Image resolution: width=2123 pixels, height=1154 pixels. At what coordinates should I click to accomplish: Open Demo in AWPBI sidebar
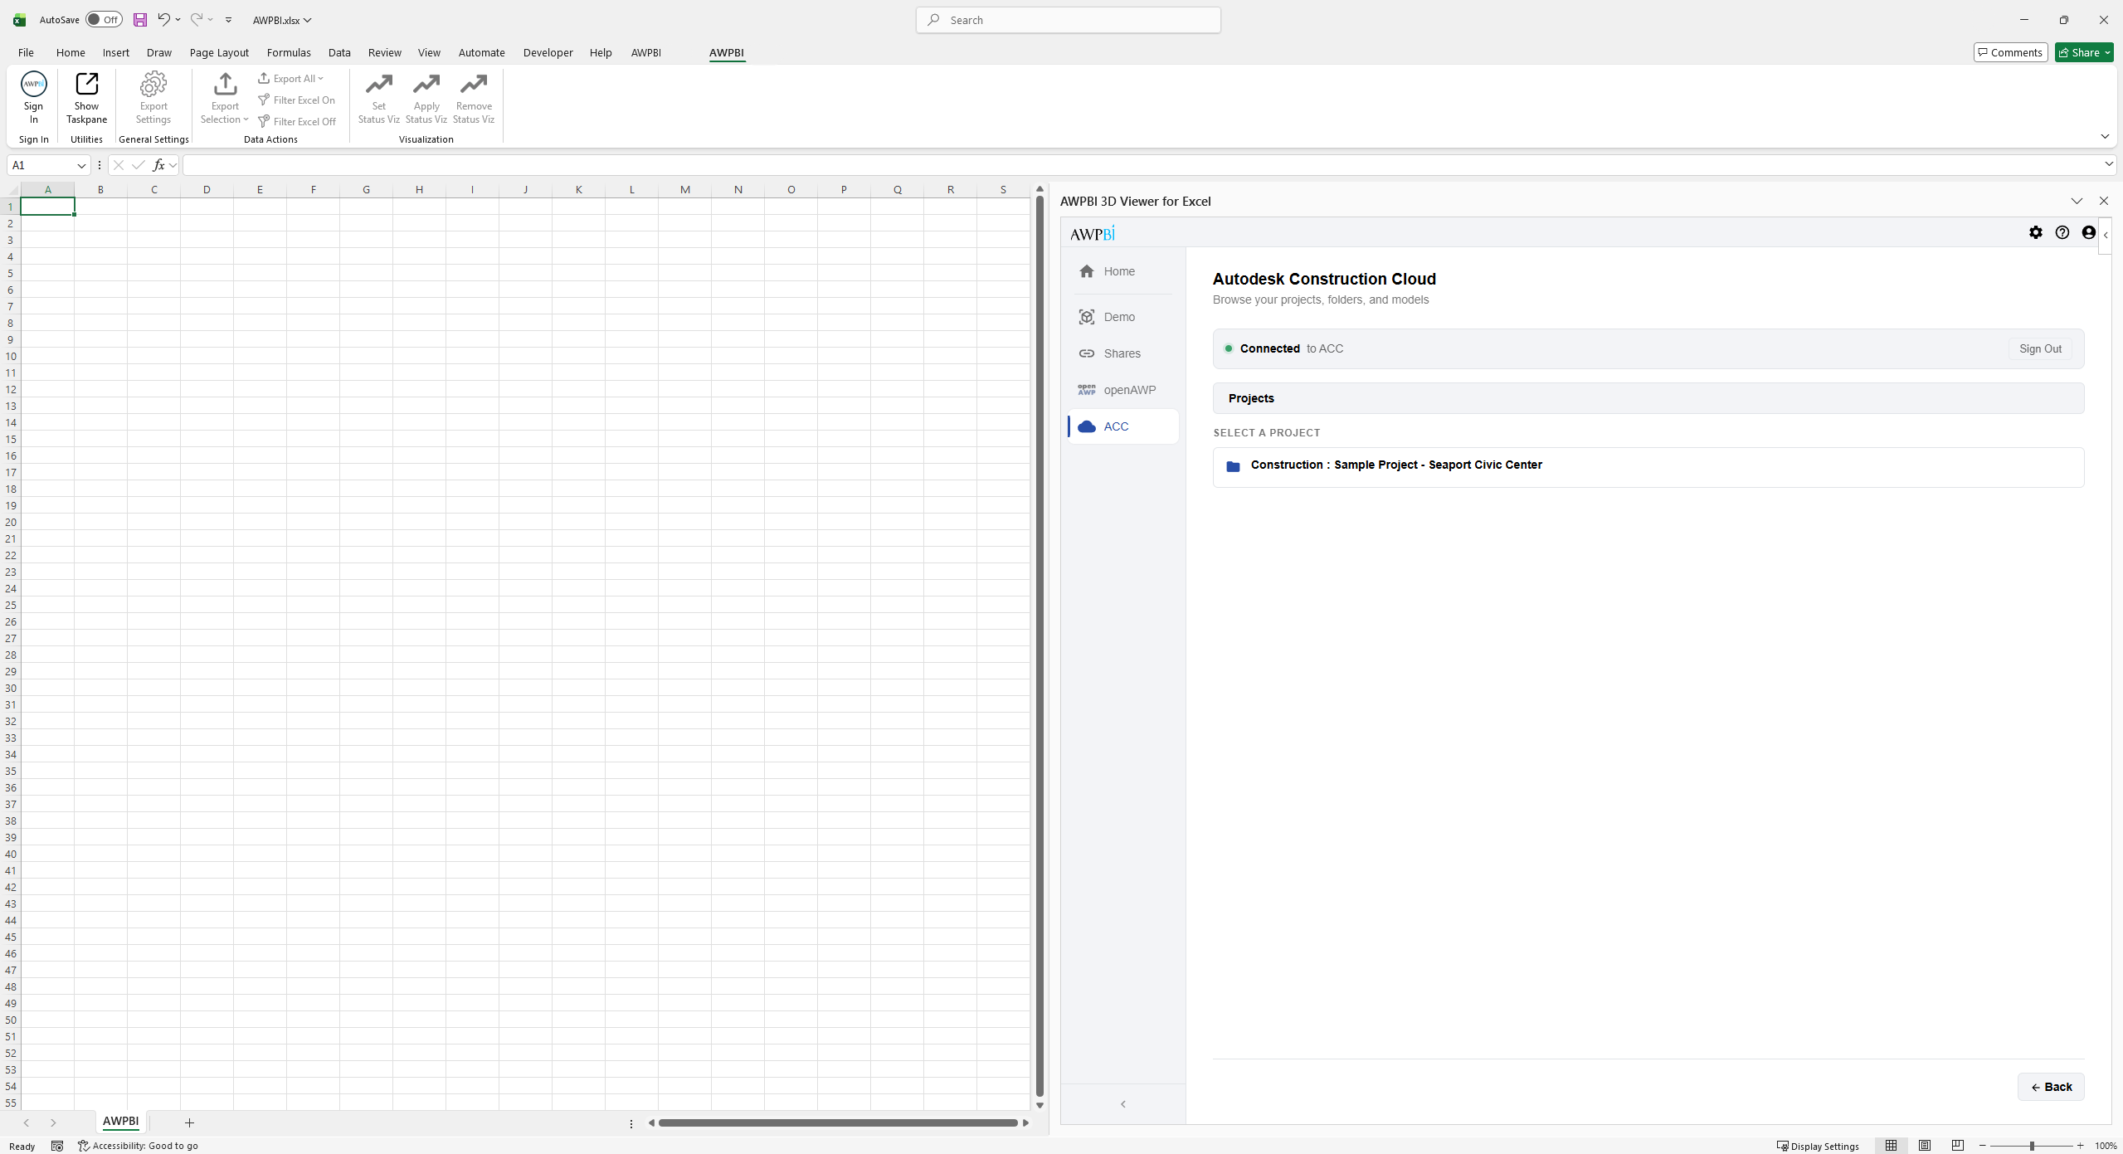[x=1122, y=317]
